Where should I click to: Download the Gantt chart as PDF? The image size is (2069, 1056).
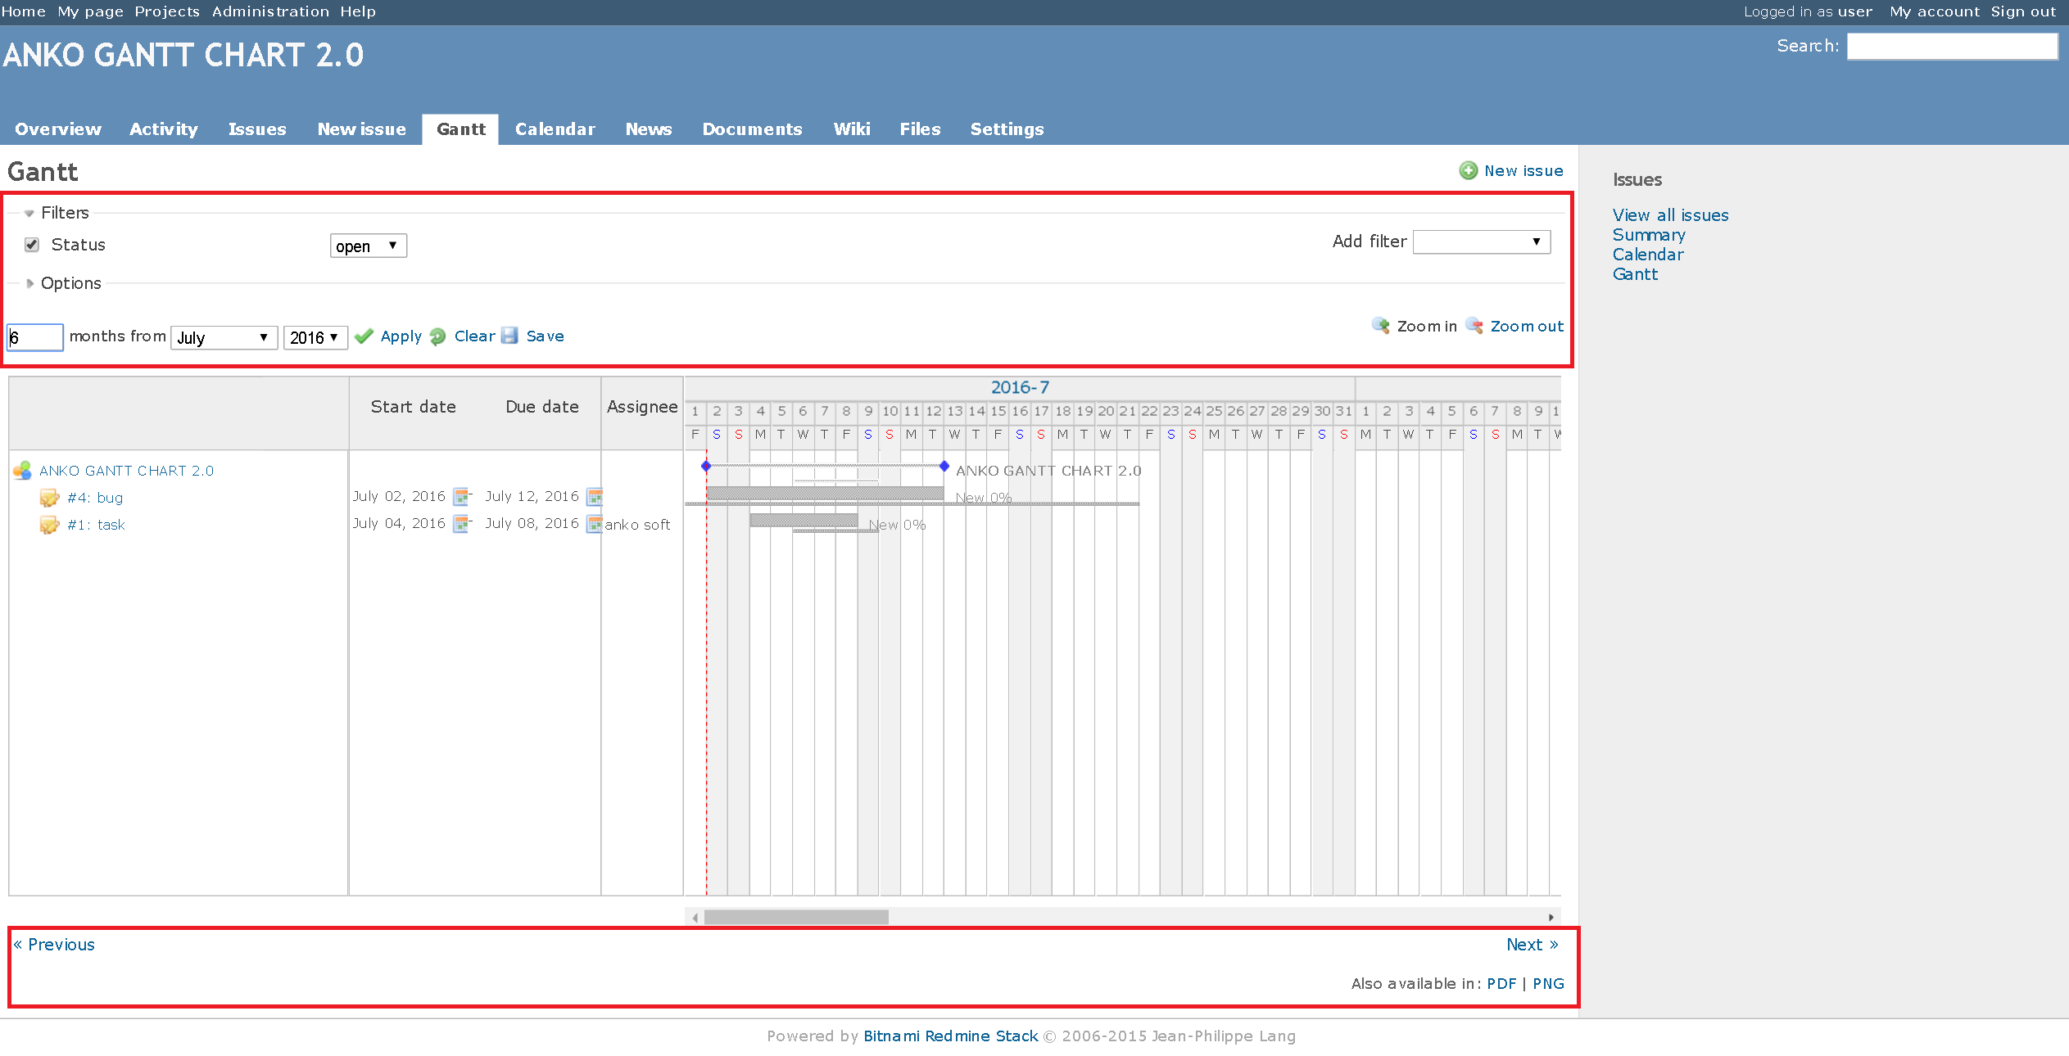[x=1501, y=983]
